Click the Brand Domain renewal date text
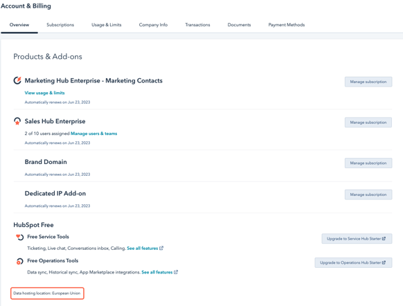The width and height of the screenshot is (403, 306). click(57, 174)
